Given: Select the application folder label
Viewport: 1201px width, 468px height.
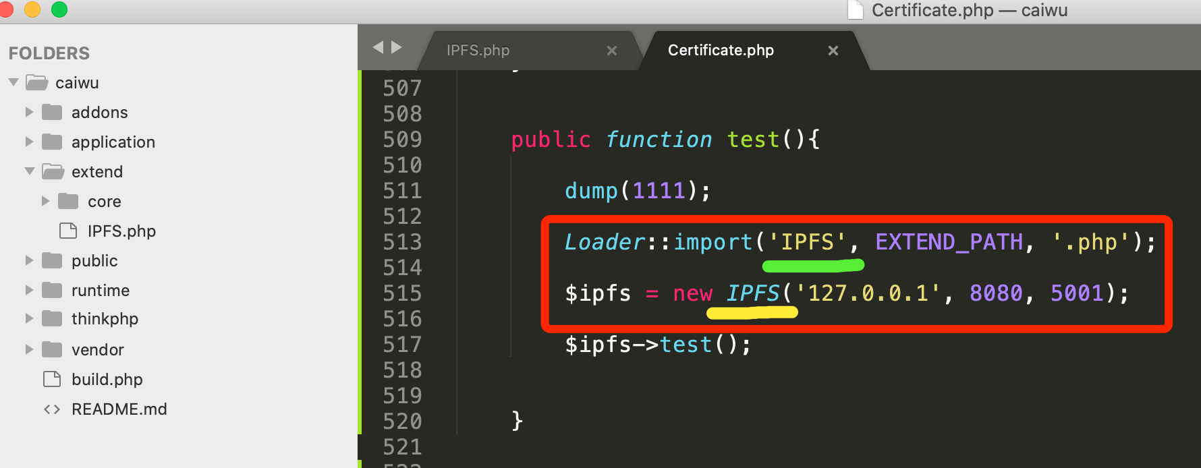Looking at the screenshot, I should (x=113, y=142).
